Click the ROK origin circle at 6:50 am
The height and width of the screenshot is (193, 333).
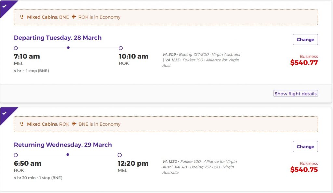pyautogui.click(x=16, y=155)
